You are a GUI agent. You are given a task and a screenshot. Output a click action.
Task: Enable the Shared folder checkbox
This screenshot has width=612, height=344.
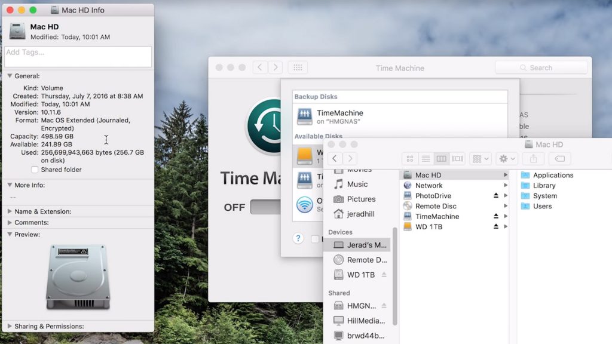35,170
